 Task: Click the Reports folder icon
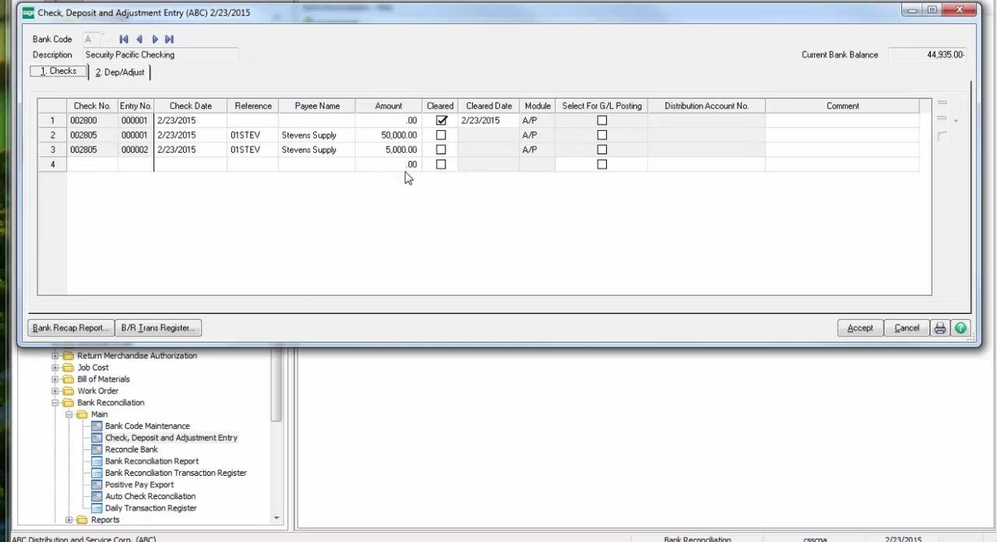82,519
